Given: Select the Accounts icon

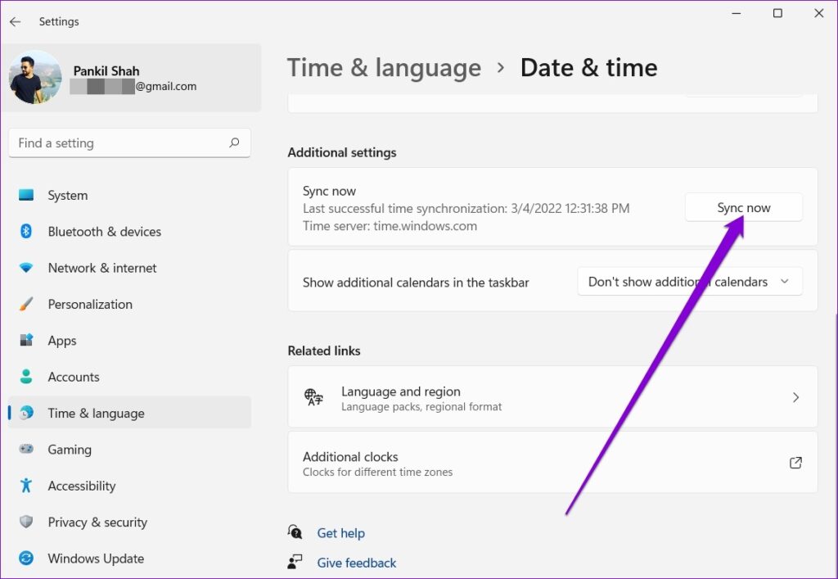Looking at the screenshot, I should point(27,377).
